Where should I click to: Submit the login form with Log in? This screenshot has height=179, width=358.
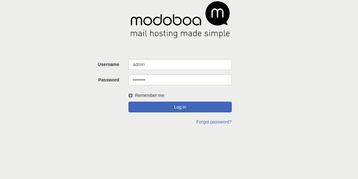tap(180, 107)
